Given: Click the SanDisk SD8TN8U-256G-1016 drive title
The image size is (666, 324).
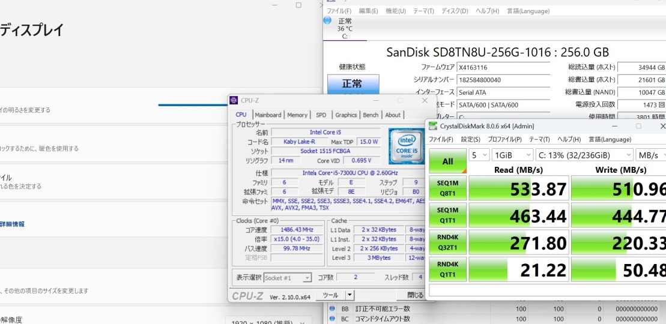Looking at the screenshot, I should pyautogui.click(x=498, y=52).
